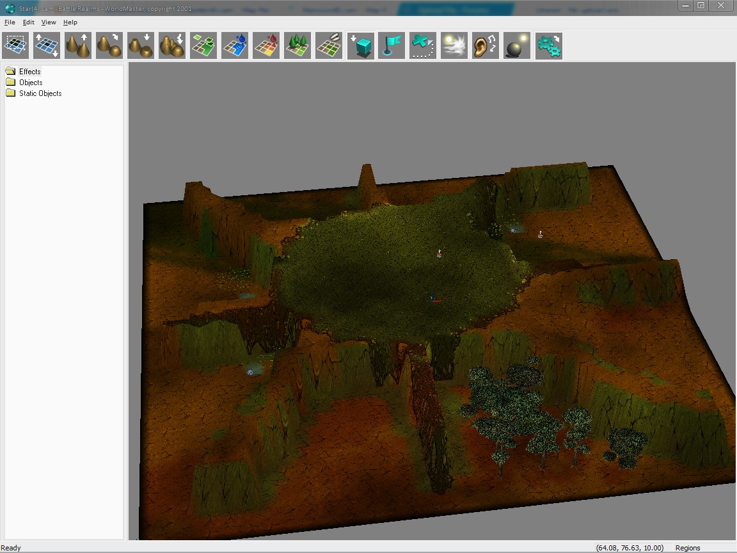Click the Ready status text

click(11, 548)
